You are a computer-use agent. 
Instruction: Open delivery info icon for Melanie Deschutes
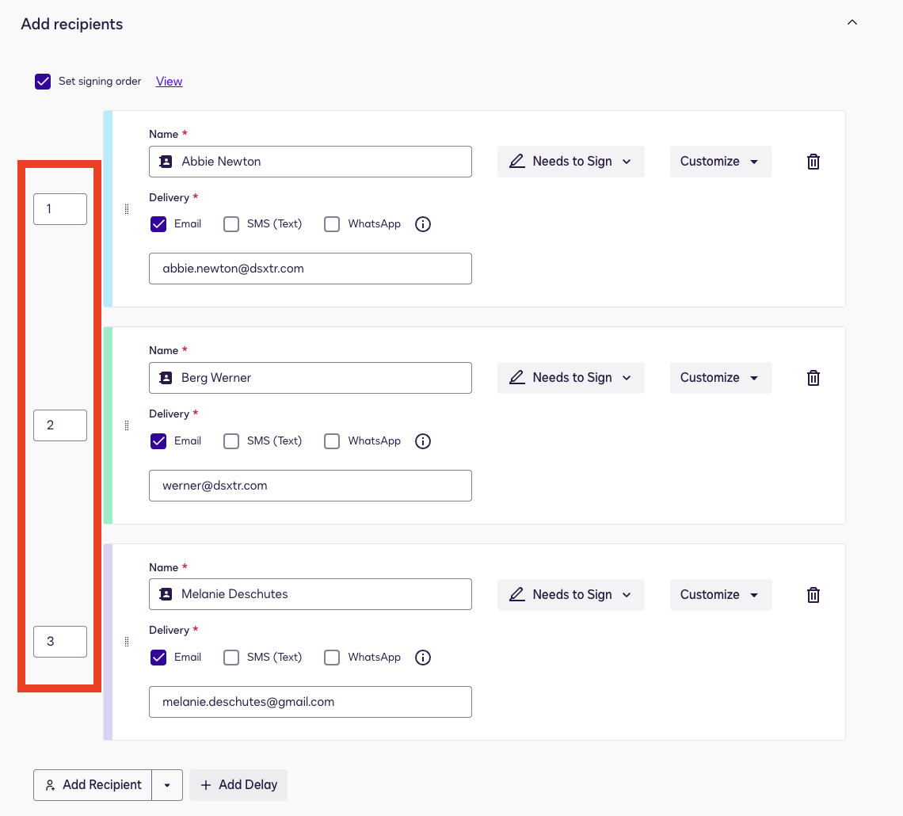click(423, 658)
